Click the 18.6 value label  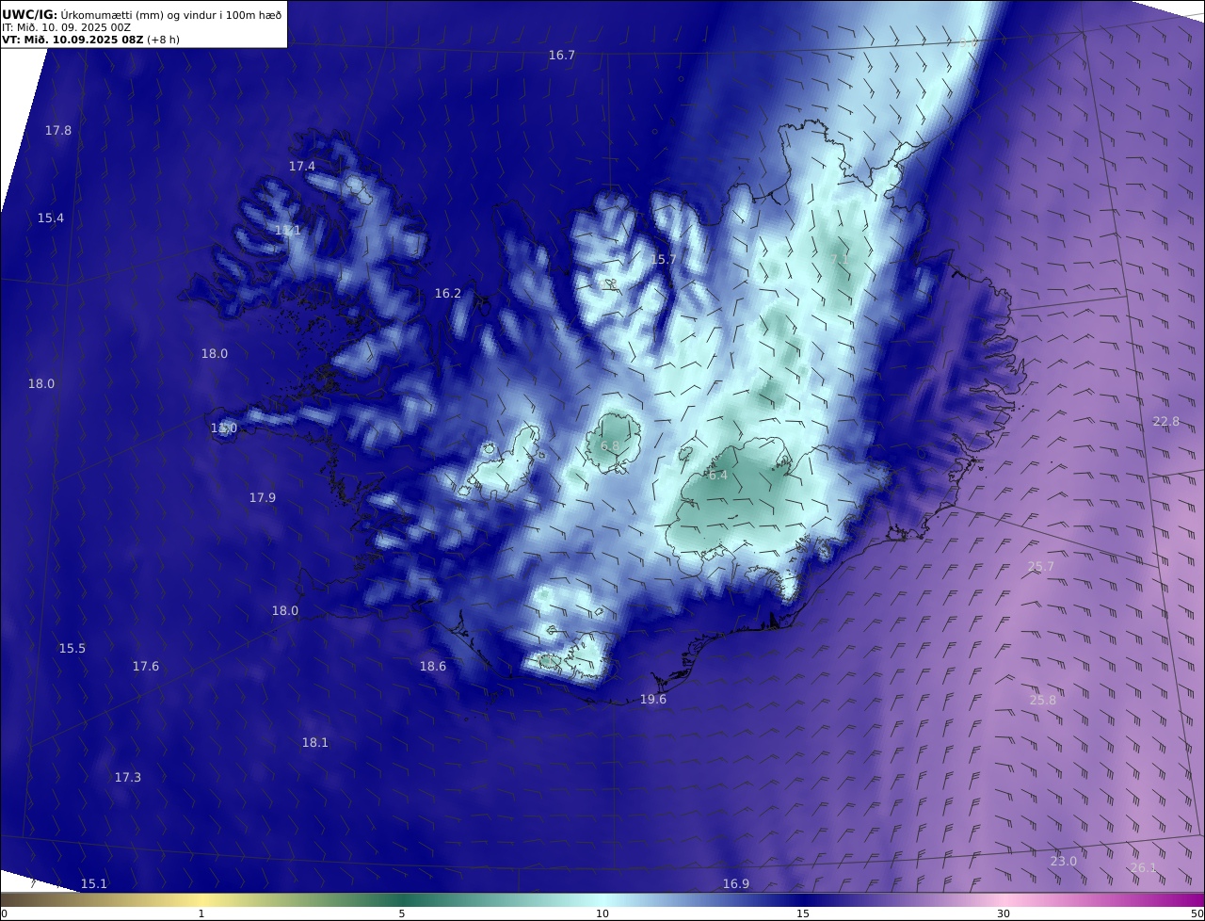pyautogui.click(x=433, y=667)
